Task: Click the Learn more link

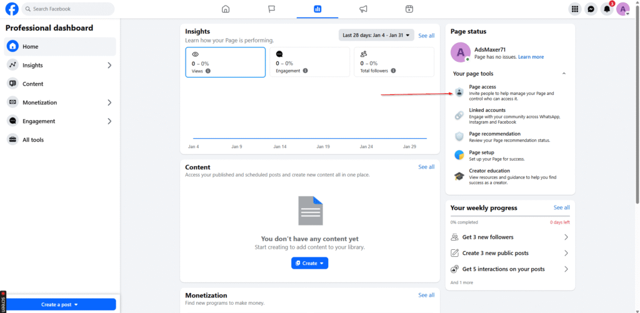Action: (x=531, y=57)
